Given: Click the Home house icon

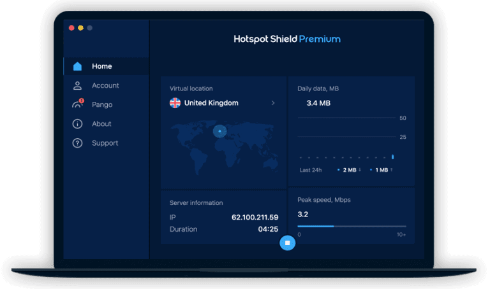Looking at the screenshot, I should (77, 66).
